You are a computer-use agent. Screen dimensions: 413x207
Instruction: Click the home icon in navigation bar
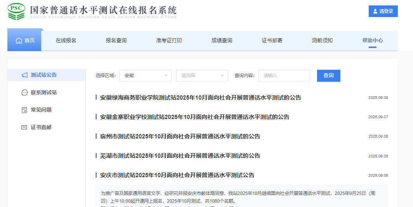[19, 41]
